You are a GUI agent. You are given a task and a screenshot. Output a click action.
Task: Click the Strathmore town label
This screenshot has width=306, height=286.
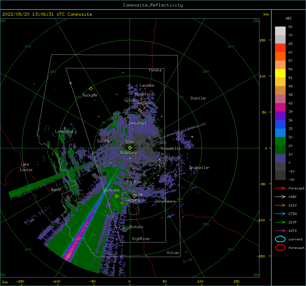pyautogui.click(x=165, y=201)
